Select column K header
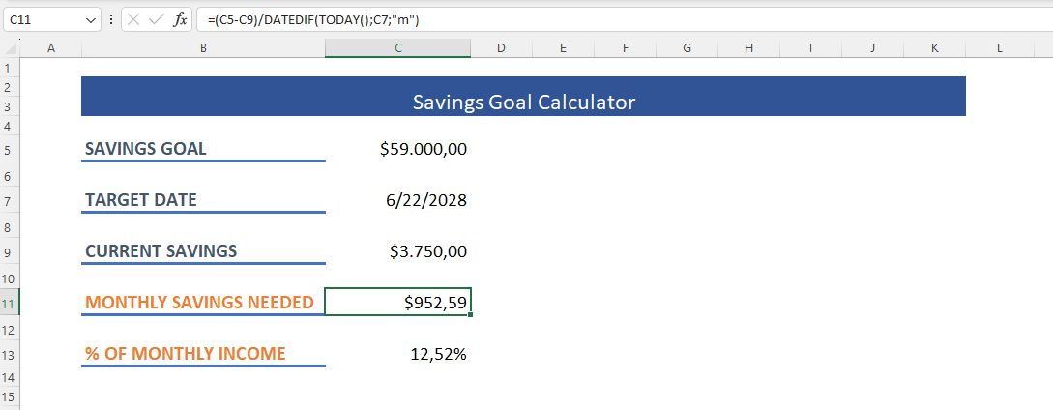The image size is (1053, 410). 934,47
